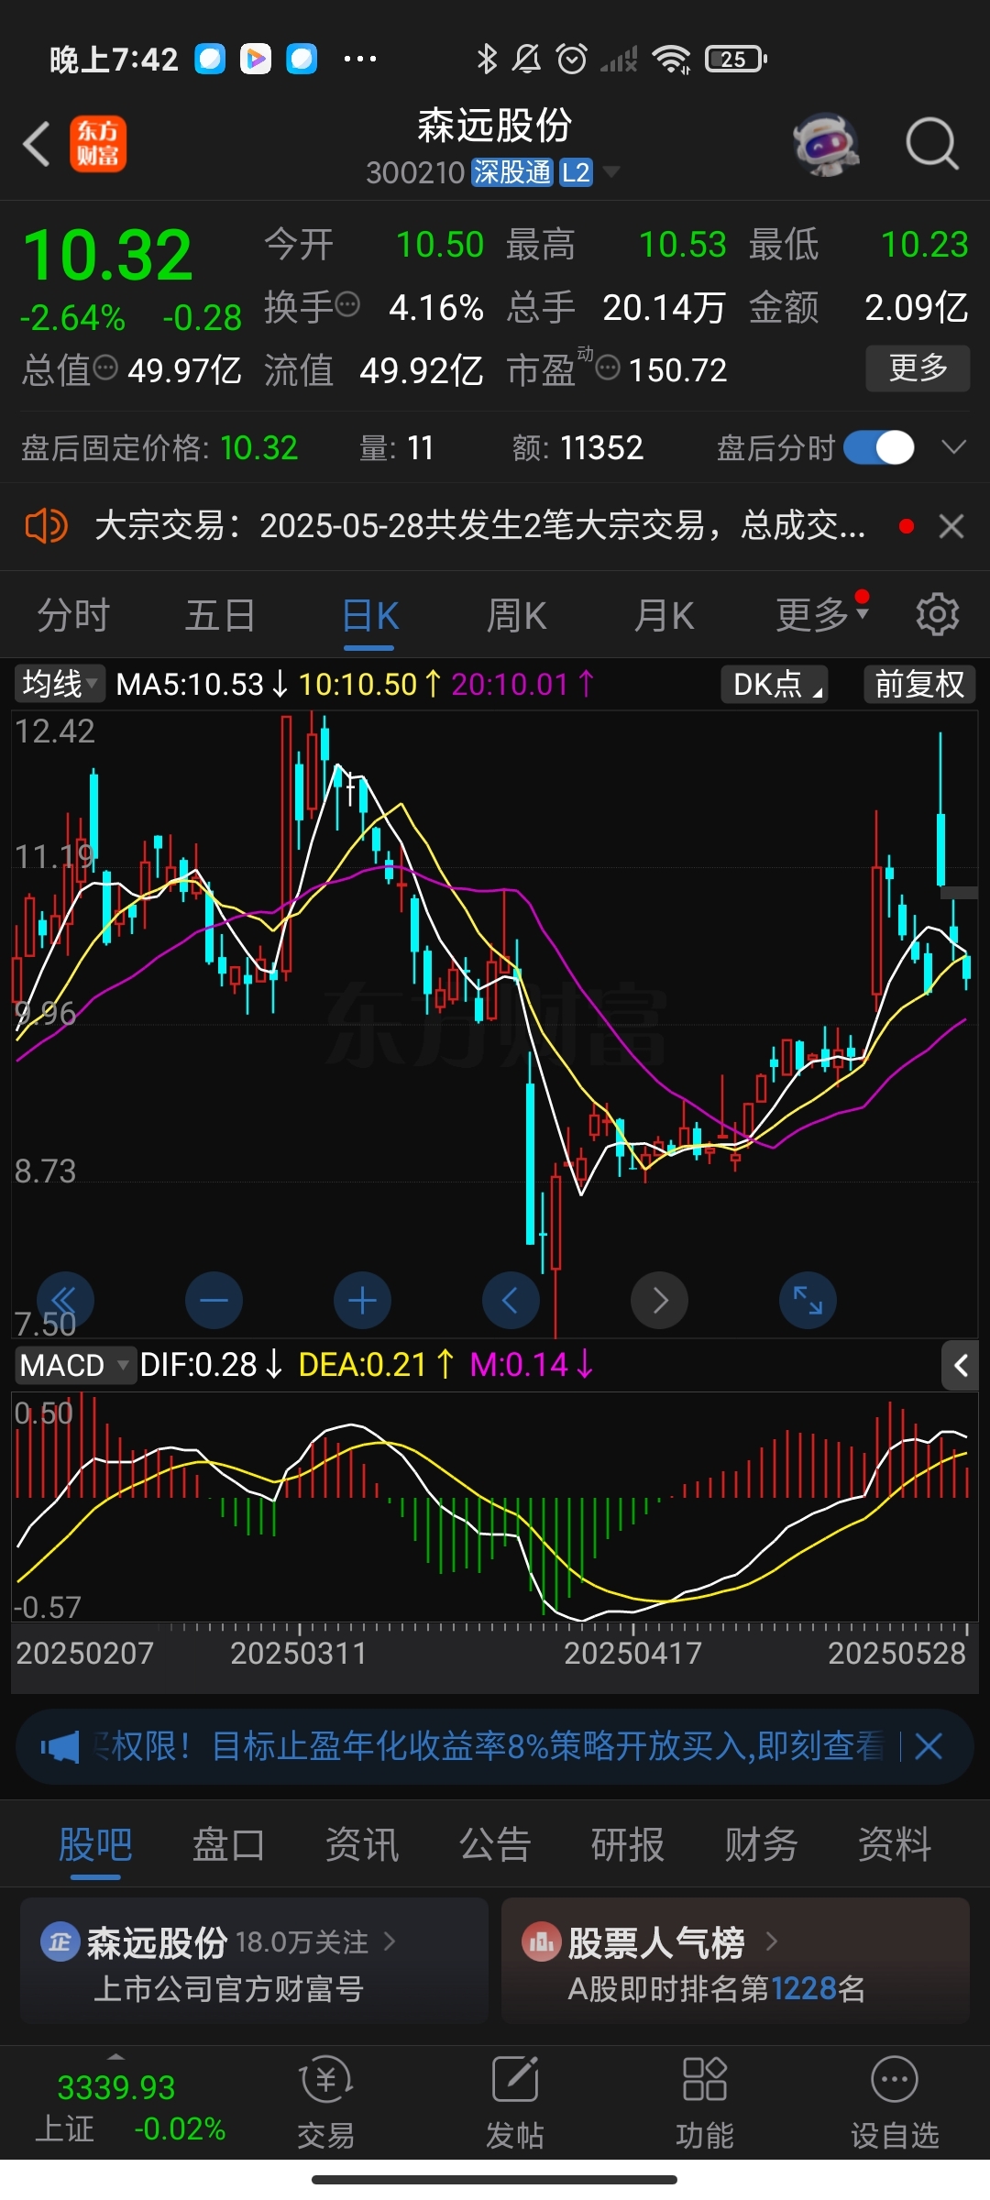Open 总值 info icon
990x2200 pixels.
click(x=106, y=368)
